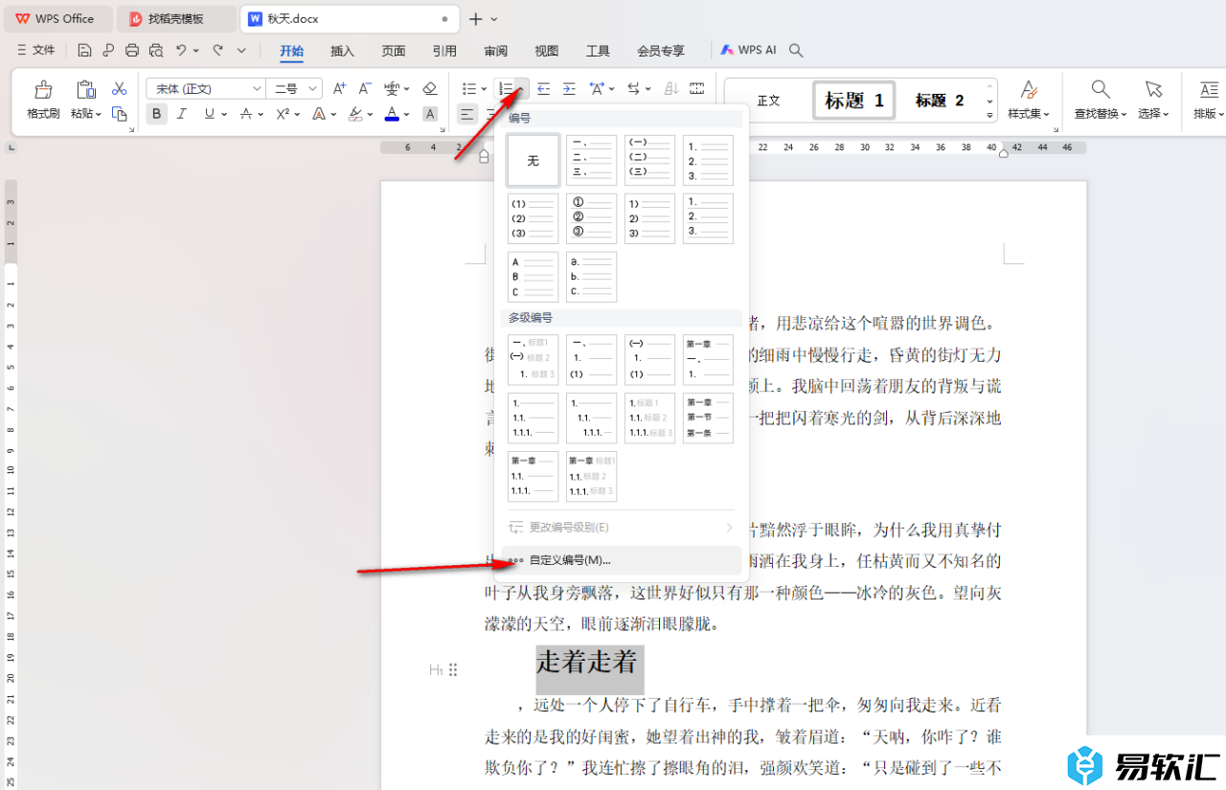1226x790 pixels.
Task: Open the bullet list dropdown arrow
Action: pyautogui.click(x=484, y=89)
